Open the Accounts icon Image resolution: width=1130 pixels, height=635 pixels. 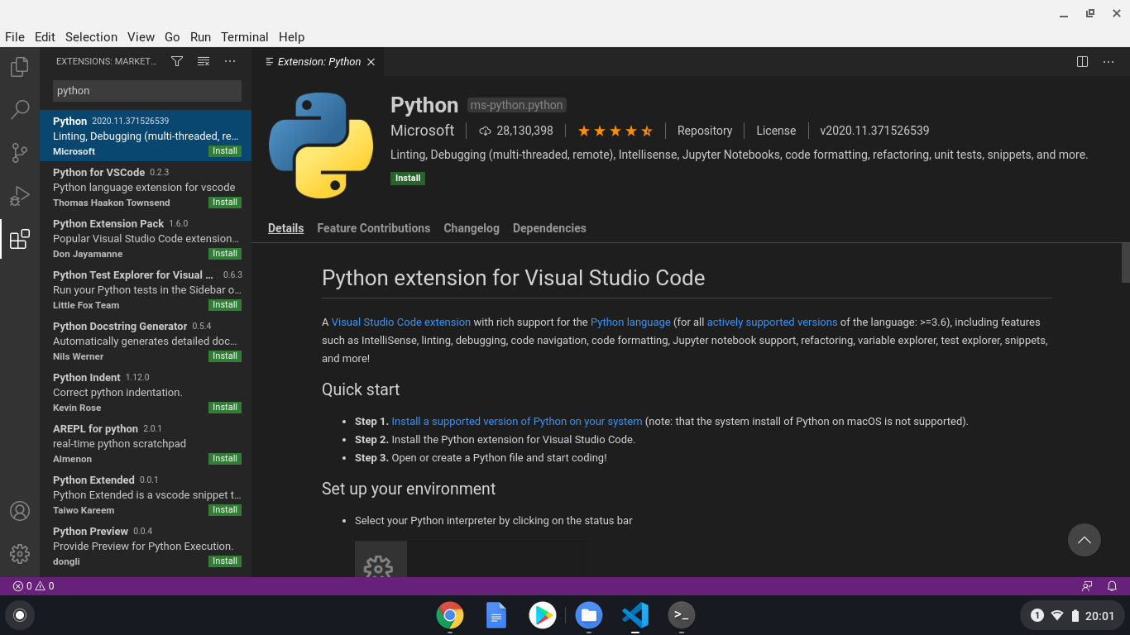19,510
